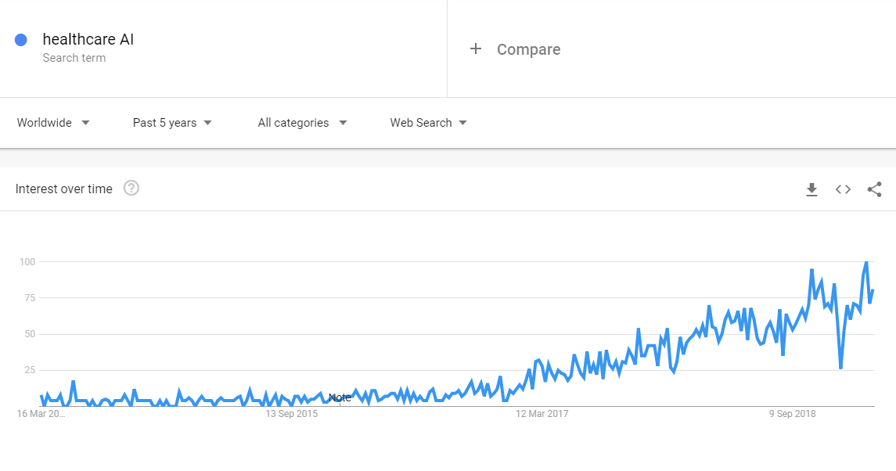896x471 pixels.
Task: Open the Worldwide region dropdown
Action: click(53, 123)
